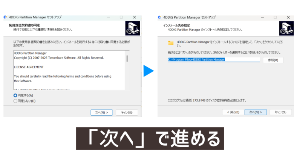Image resolution: width=294 pixels, height=154 pixels.
Task: Click the 4DDiG logo in the license window title bar
Action: (5, 17)
